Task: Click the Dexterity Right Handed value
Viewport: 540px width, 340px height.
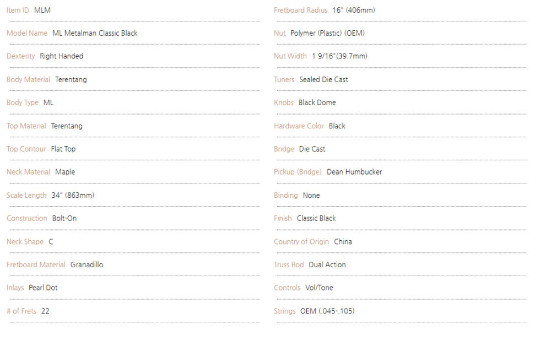Action: click(x=61, y=56)
